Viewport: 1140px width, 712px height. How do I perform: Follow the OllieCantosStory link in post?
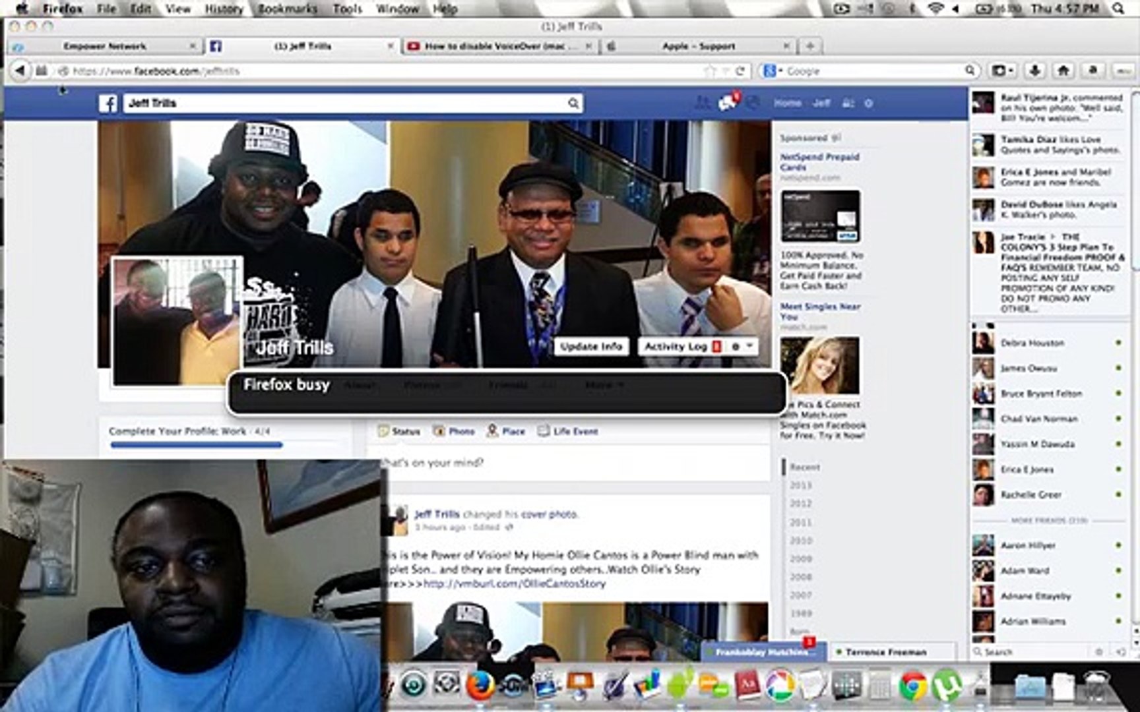[x=514, y=584]
